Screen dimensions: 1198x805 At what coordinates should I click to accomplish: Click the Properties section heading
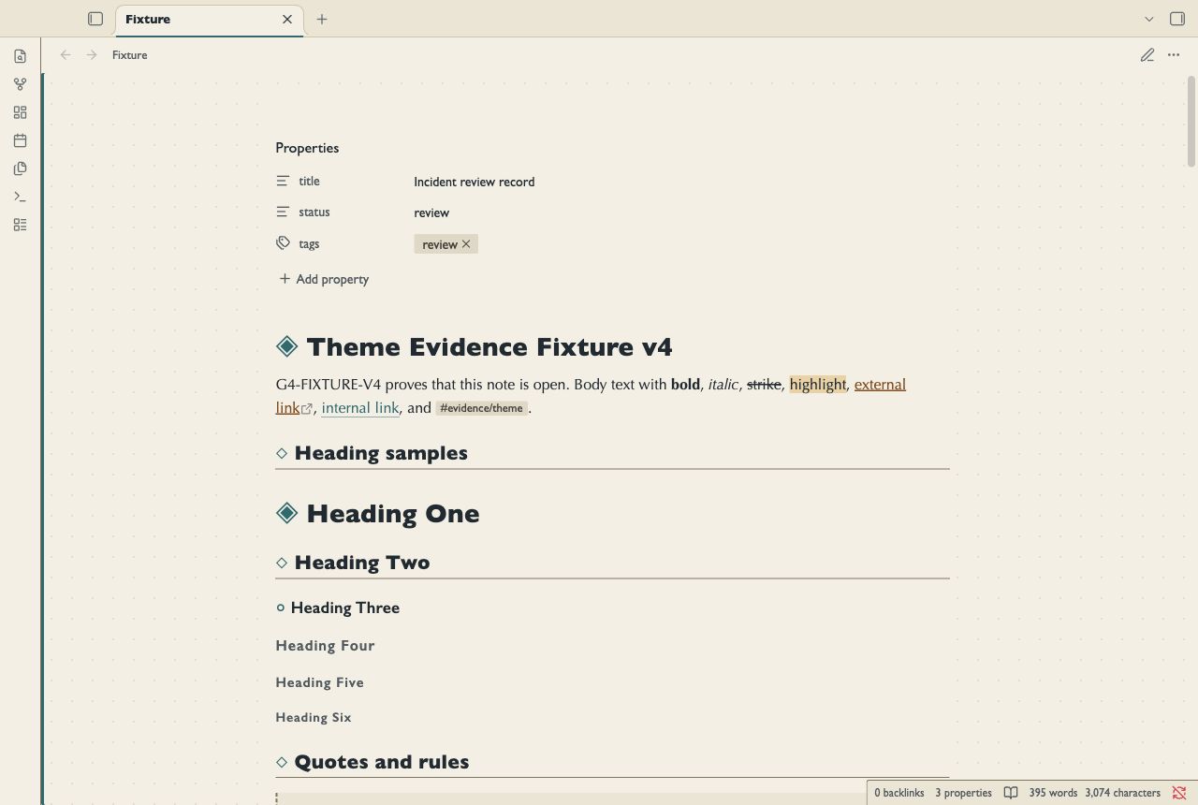(307, 148)
